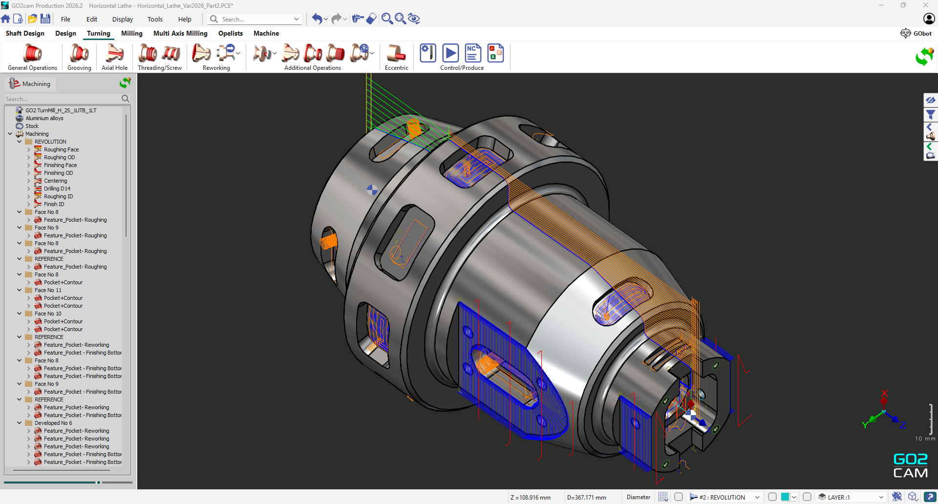
Task: Collapse the REVOLUTION folder in tree
Action: (20, 142)
